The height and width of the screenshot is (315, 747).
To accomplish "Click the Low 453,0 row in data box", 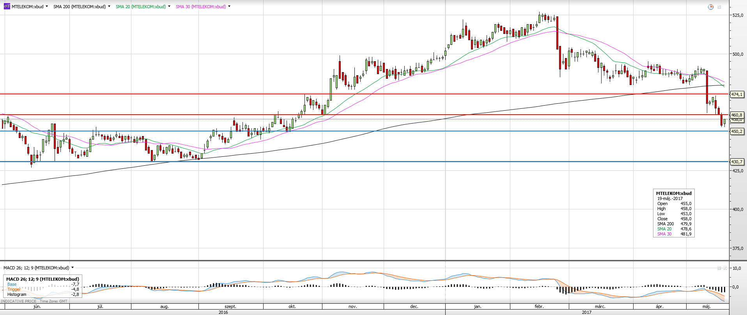I will point(674,214).
